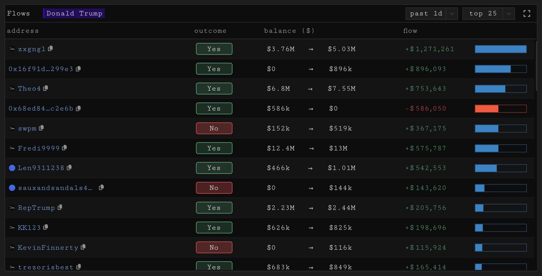Open the 0x68ed84…c2e6b address link
Screen dimensions: 542x276
41,109
